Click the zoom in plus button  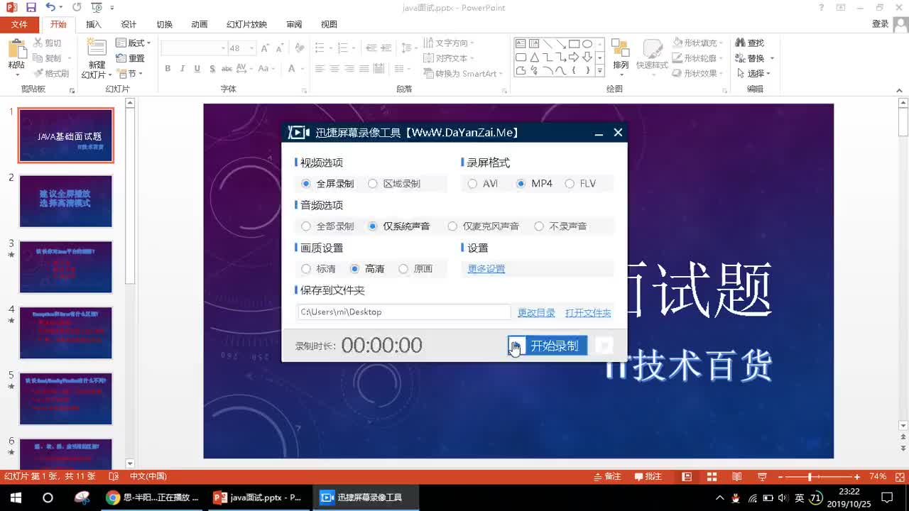857,477
